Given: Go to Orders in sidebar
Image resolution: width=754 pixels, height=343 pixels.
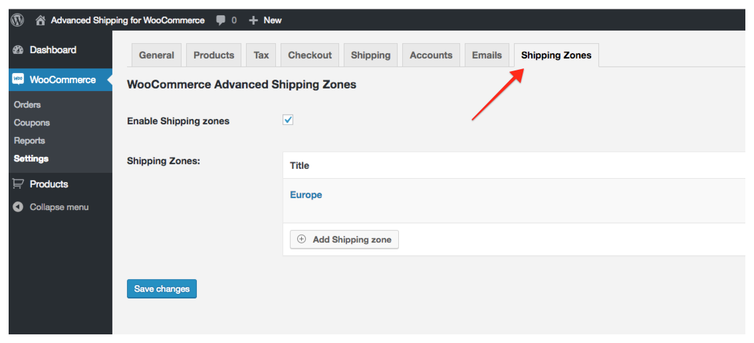Looking at the screenshot, I should (x=27, y=105).
